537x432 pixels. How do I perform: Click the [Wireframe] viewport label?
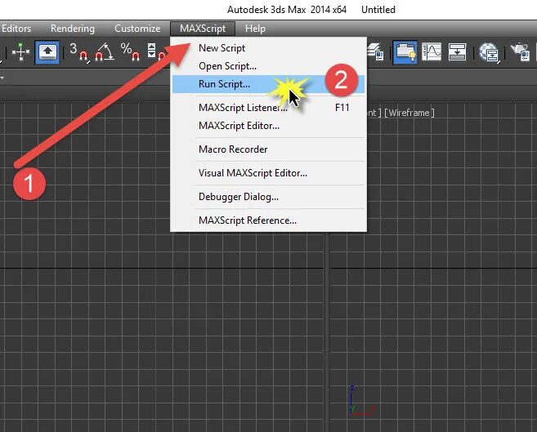pos(409,113)
